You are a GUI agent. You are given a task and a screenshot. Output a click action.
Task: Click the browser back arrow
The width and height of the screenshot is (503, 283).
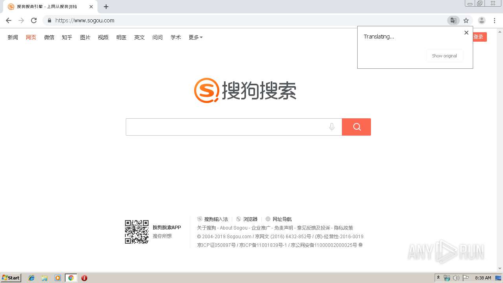[9, 20]
